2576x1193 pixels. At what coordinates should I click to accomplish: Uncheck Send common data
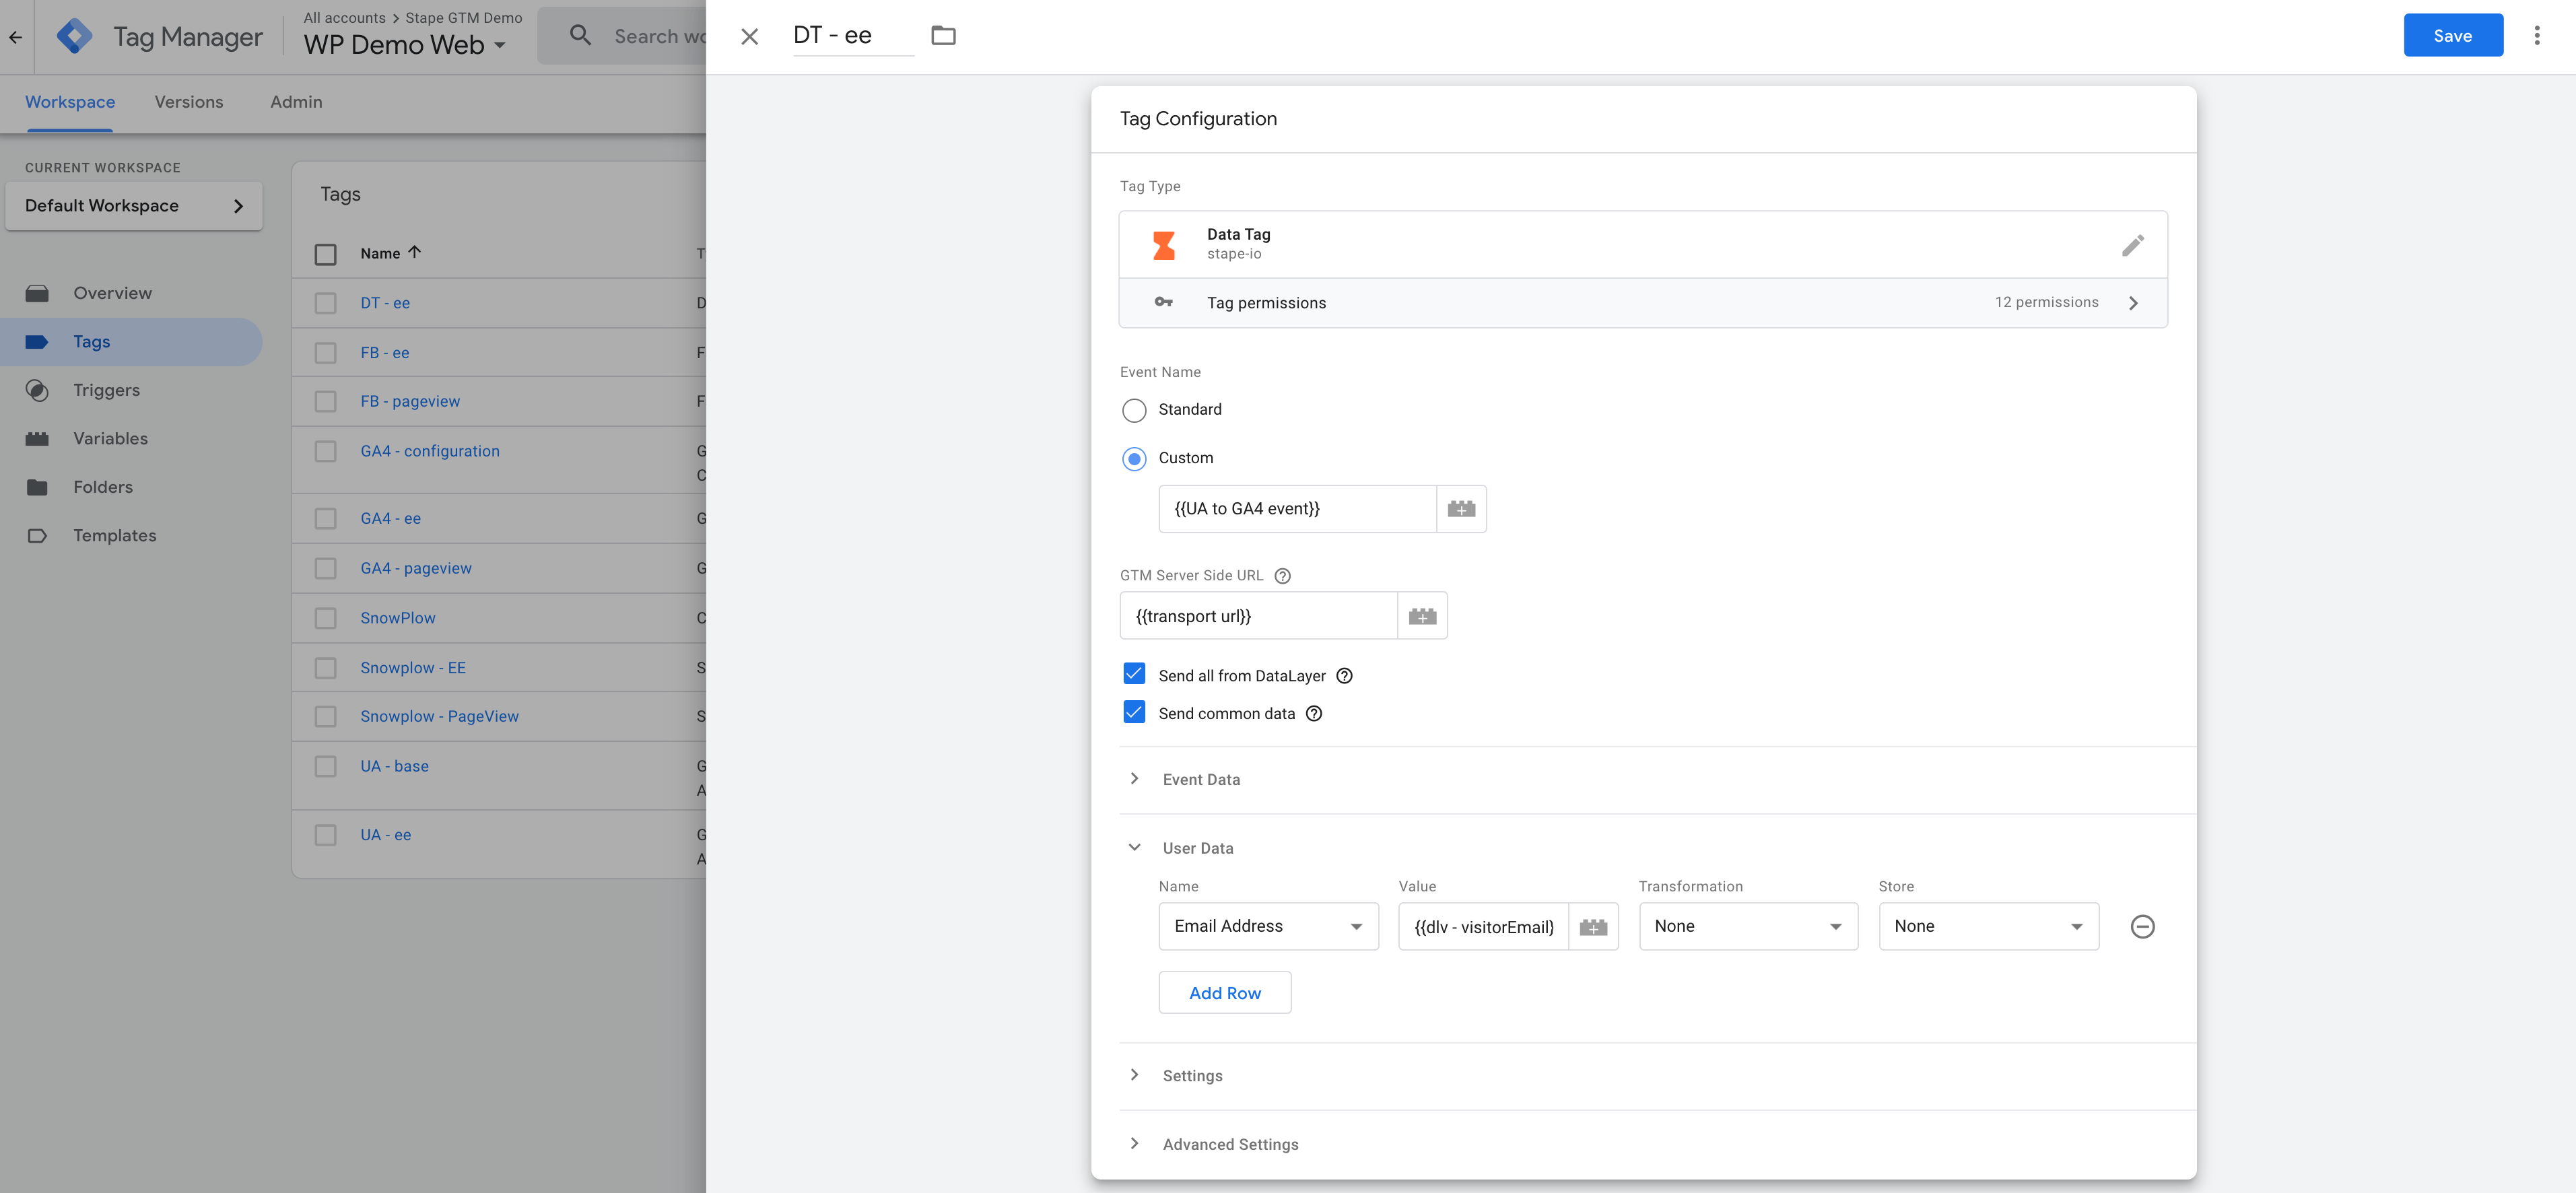(x=1133, y=712)
